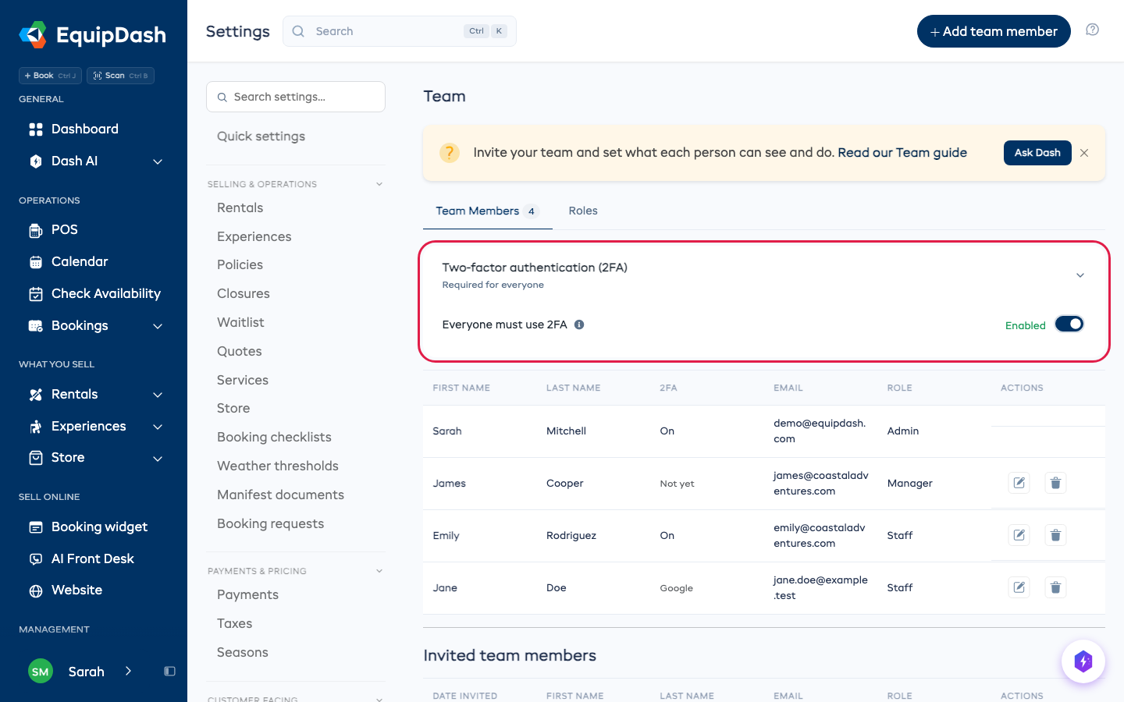Click the Book shortcut button

50,76
